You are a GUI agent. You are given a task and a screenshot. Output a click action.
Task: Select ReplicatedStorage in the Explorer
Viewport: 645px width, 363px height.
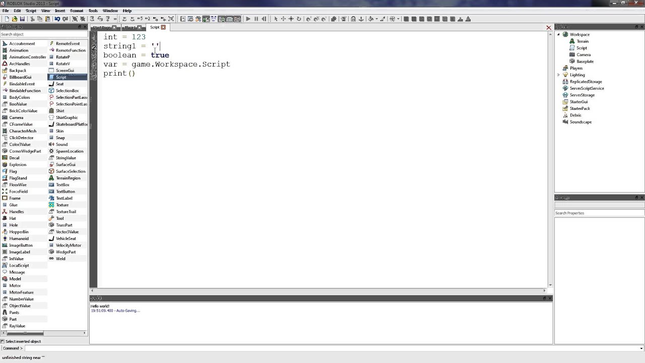(x=586, y=82)
